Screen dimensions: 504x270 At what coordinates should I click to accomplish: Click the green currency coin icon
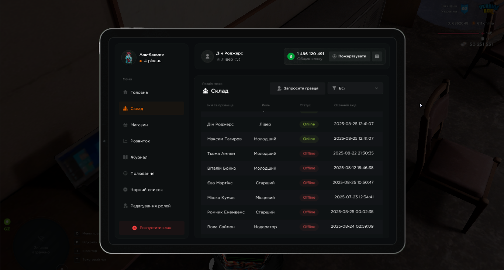coord(291,56)
